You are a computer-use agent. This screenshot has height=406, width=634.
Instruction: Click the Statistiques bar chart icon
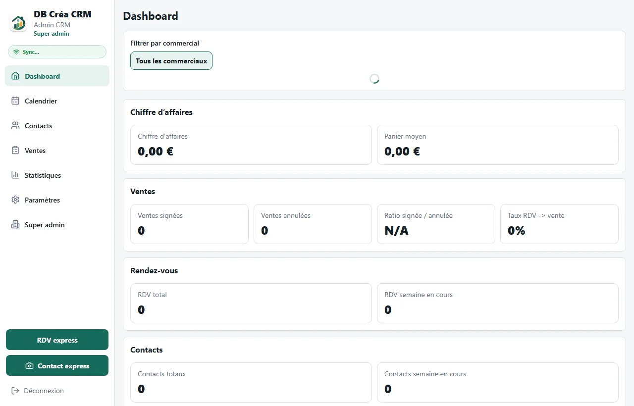15,175
